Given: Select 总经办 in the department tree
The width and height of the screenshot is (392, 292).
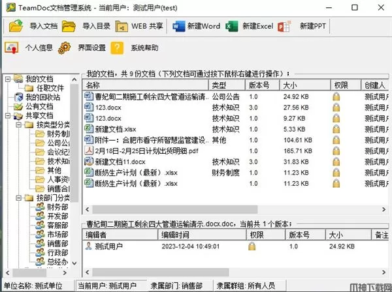Looking at the screenshot, I should pos(52,261).
